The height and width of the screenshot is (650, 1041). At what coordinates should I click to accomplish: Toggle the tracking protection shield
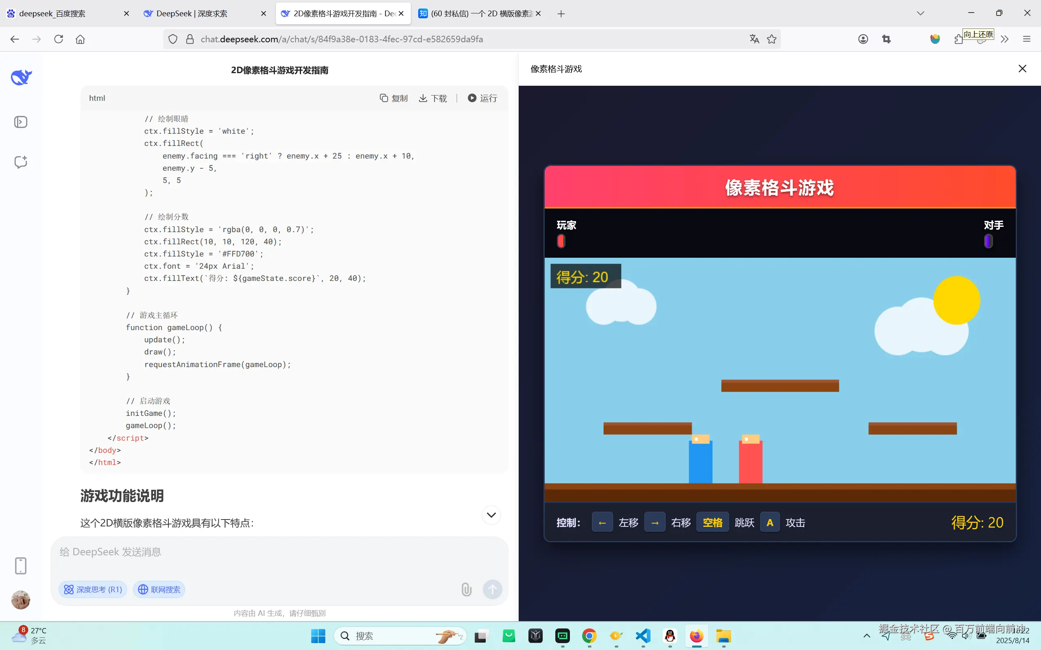click(x=172, y=39)
